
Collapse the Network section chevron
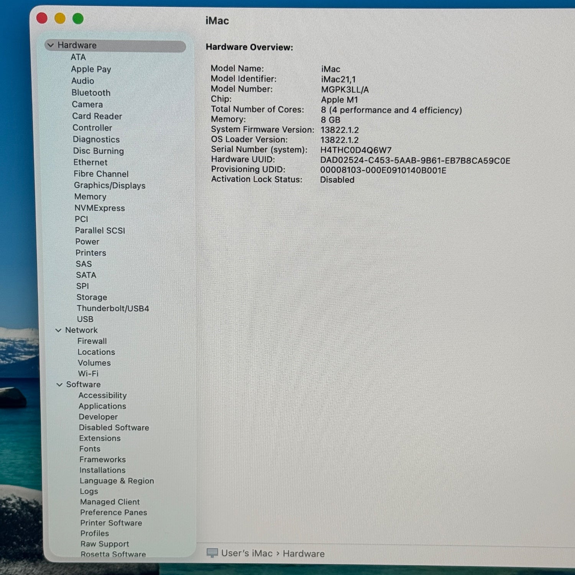[x=58, y=330]
